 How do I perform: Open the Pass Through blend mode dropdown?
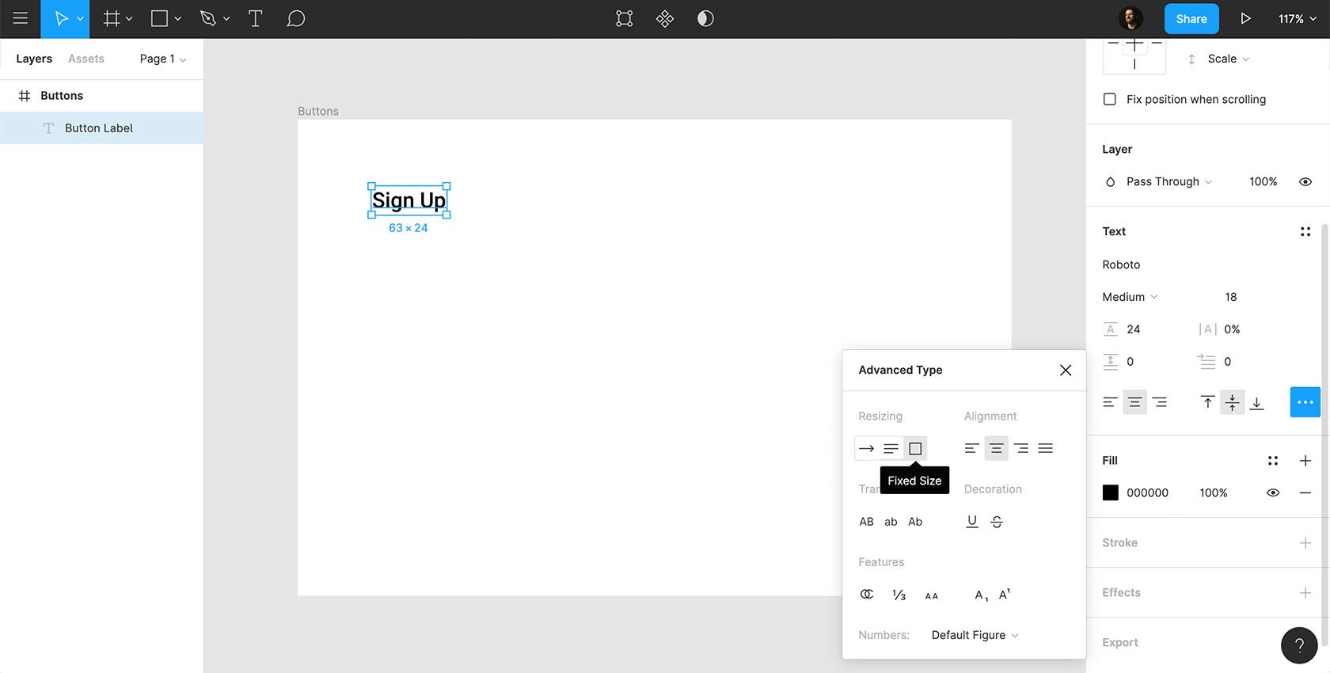tap(1168, 182)
